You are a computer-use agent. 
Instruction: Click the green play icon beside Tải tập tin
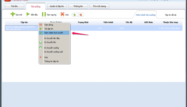pos(41,29)
